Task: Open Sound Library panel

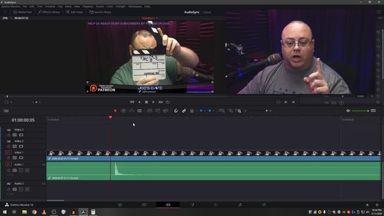Action: click(100, 12)
